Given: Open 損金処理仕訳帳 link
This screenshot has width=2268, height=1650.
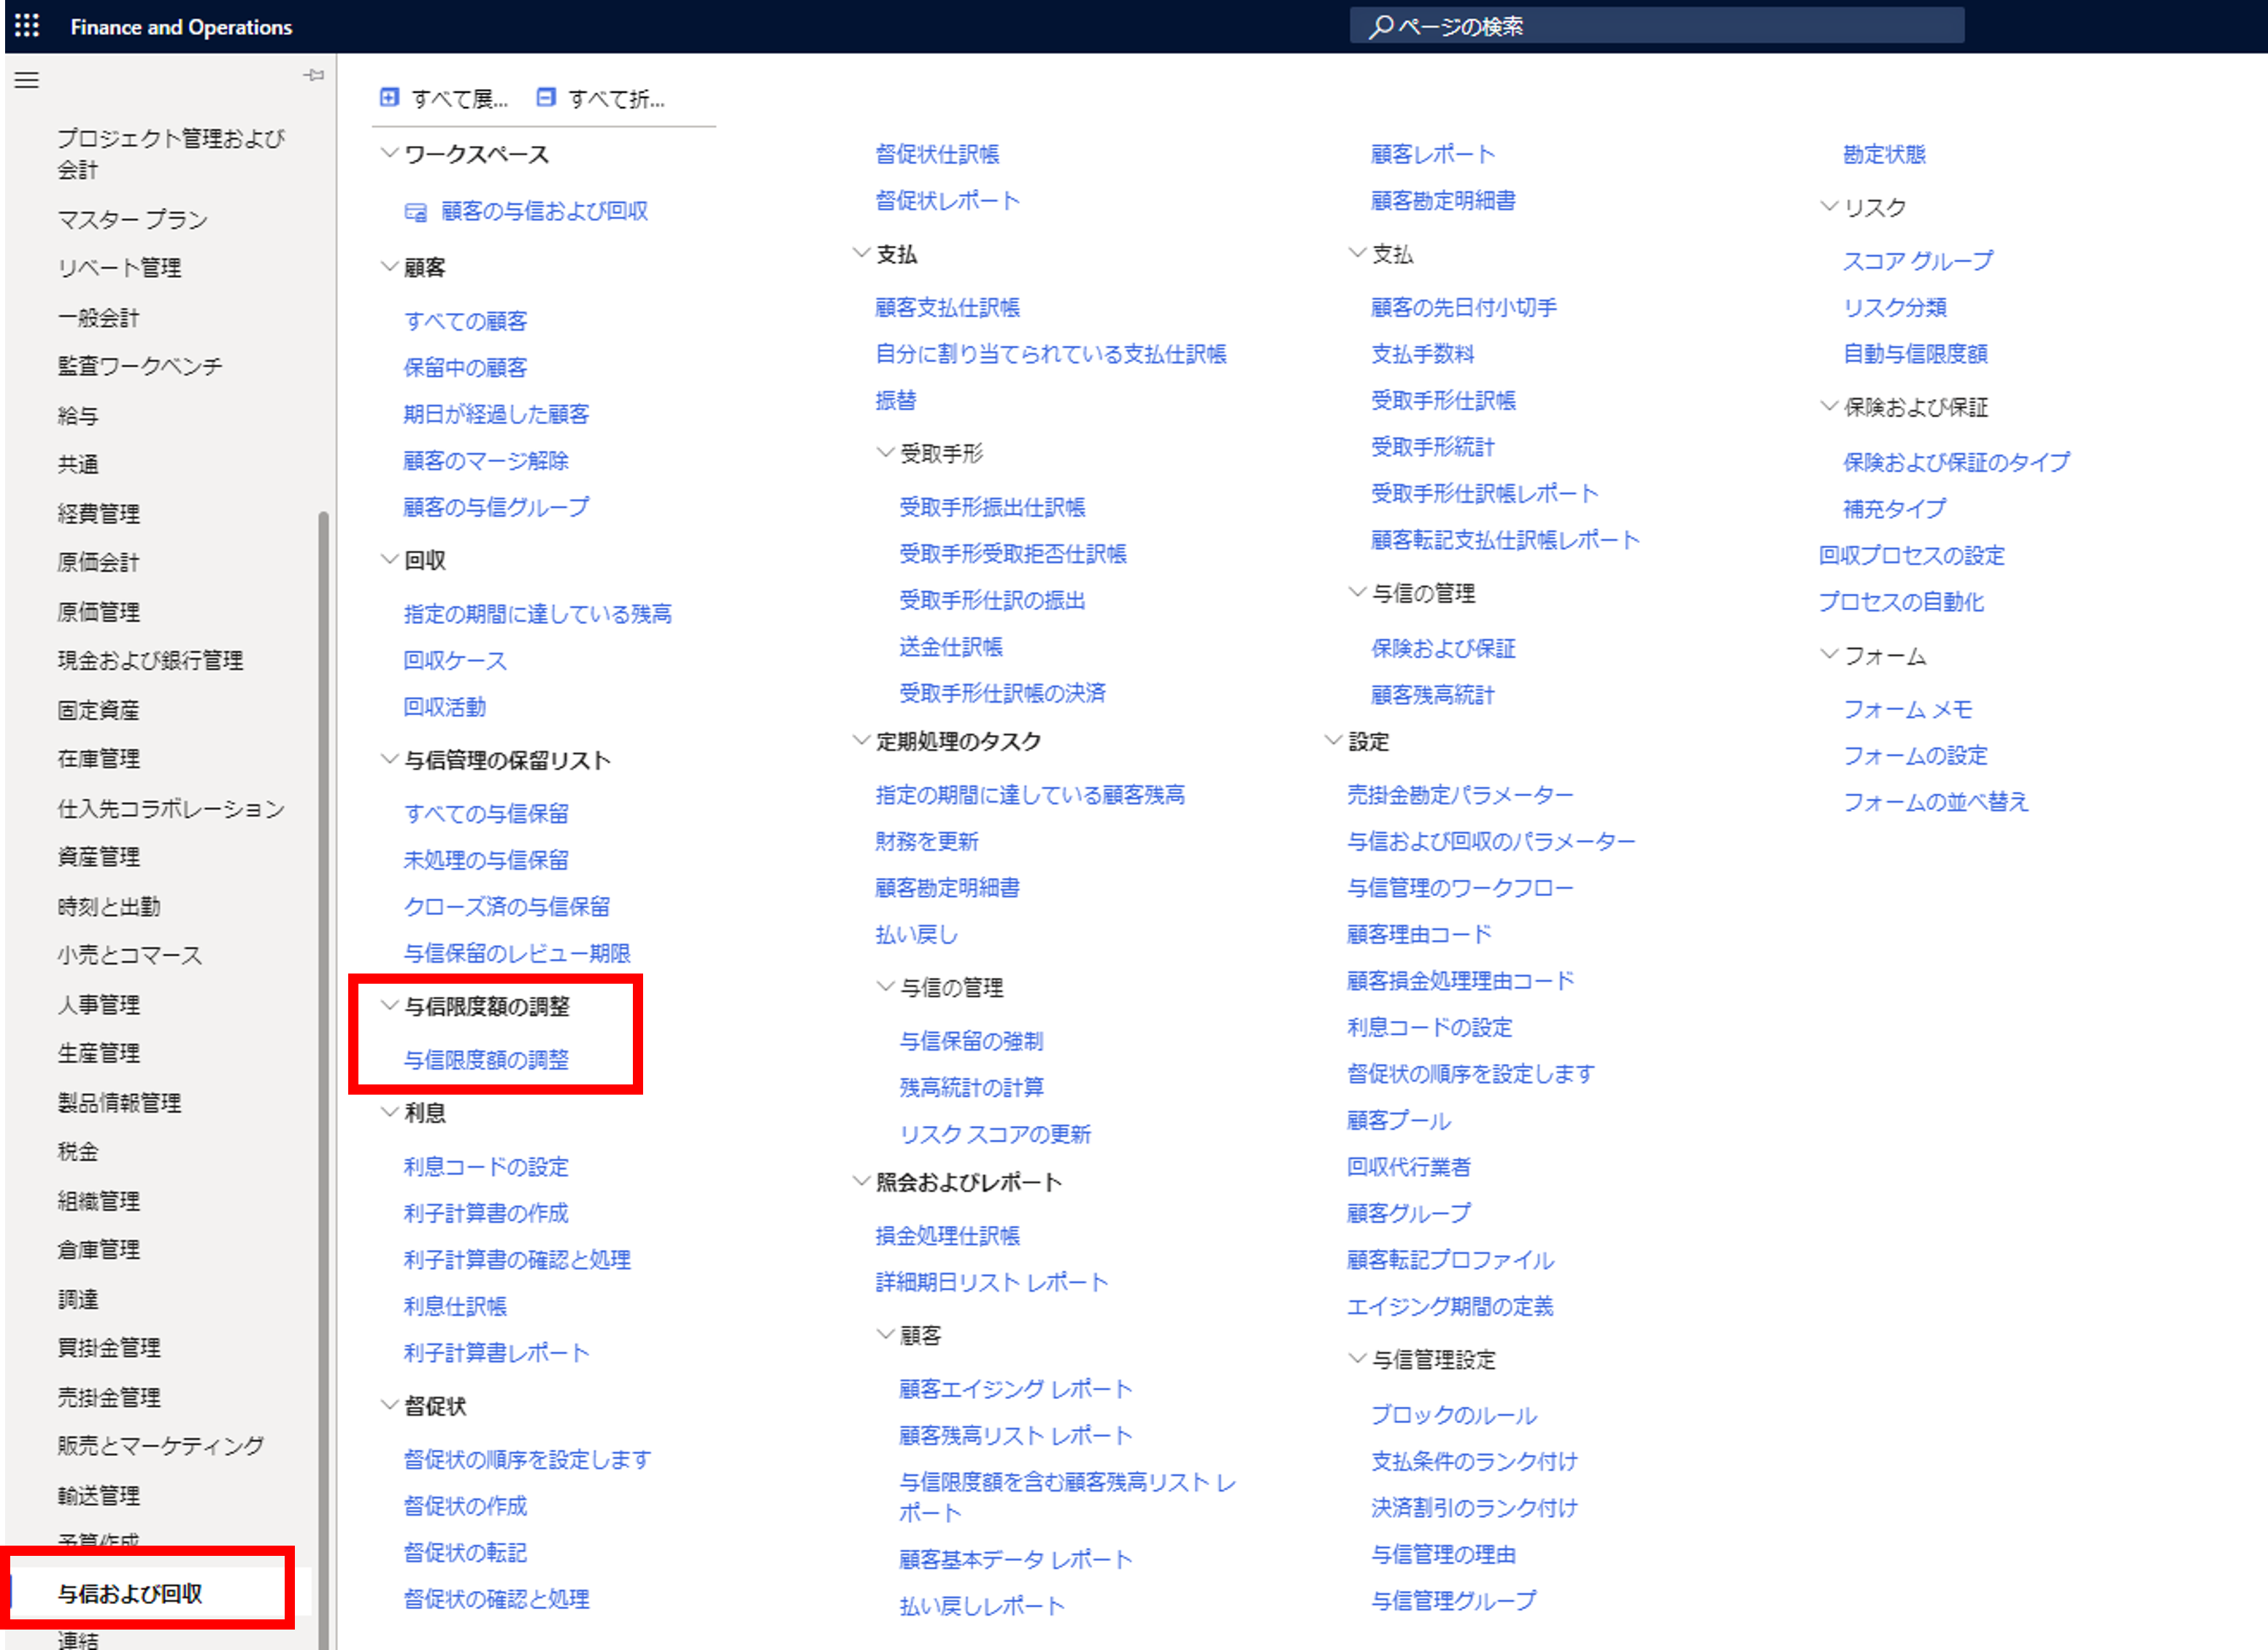Looking at the screenshot, I should pyautogui.click(x=947, y=1235).
